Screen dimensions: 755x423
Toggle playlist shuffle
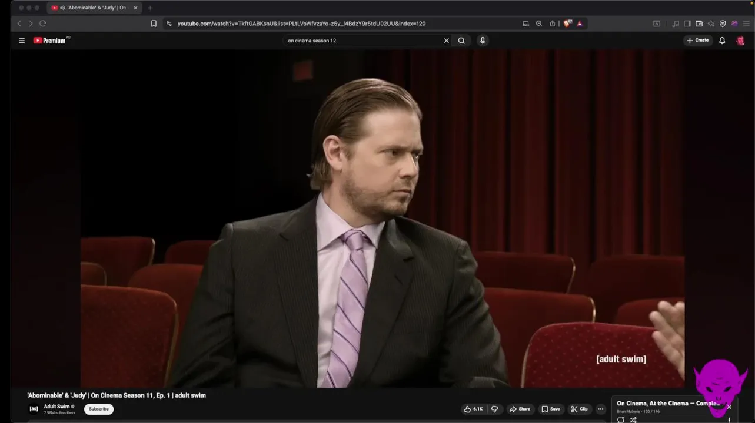pyautogui.click(x=633, y=419)
